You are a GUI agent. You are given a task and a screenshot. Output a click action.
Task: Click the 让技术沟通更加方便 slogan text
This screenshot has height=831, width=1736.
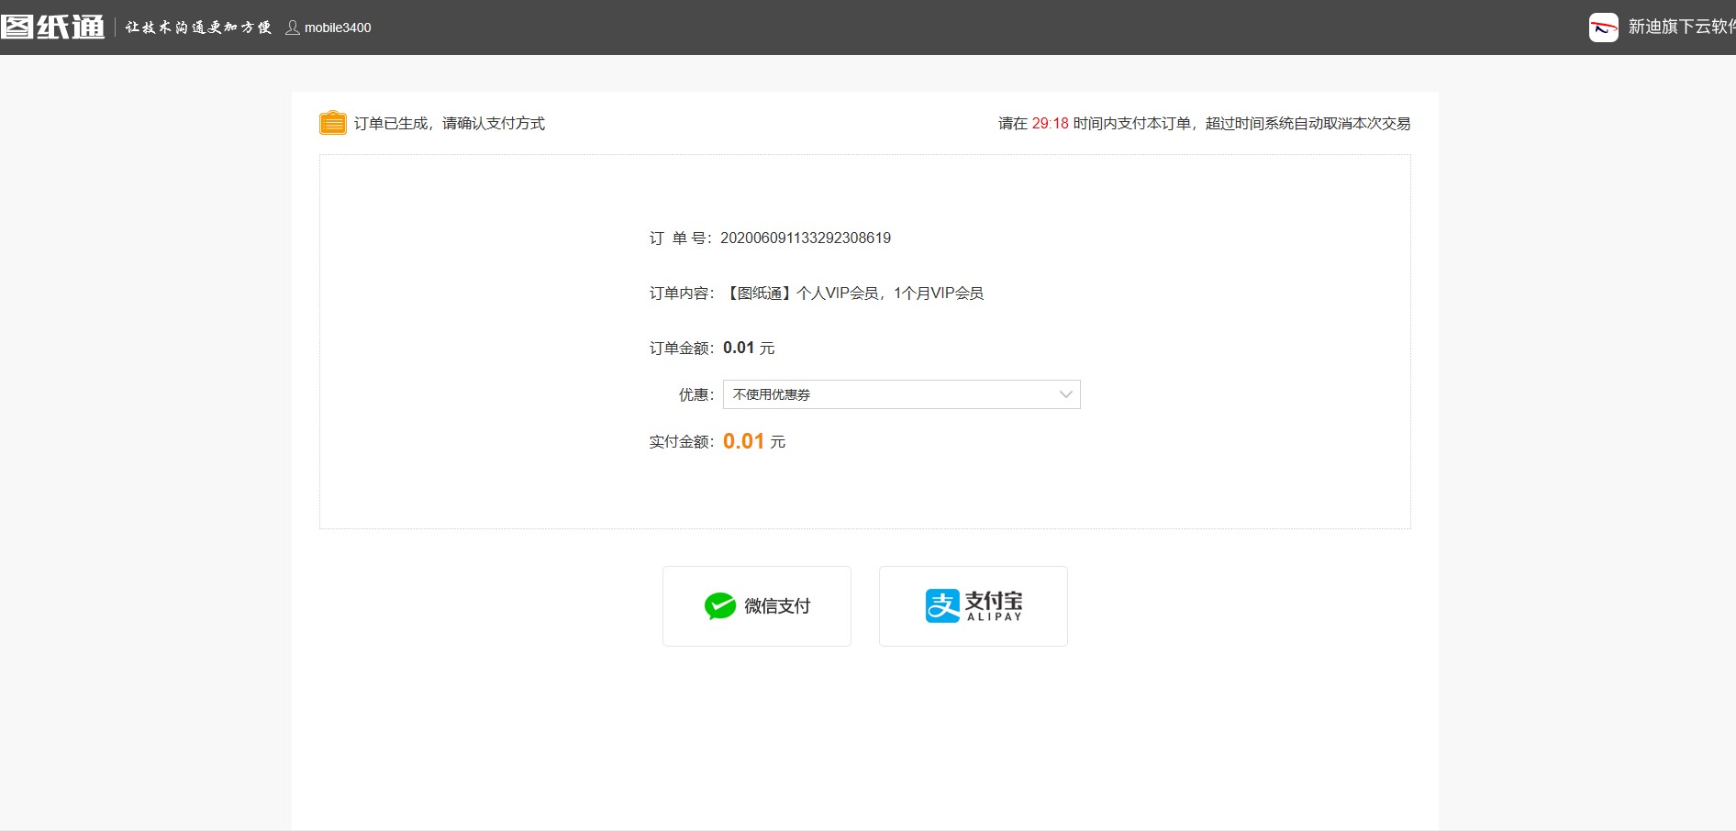point(198,28)
